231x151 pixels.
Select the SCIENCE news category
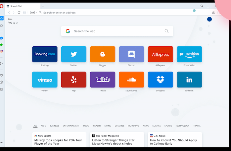tap(157, 126)
